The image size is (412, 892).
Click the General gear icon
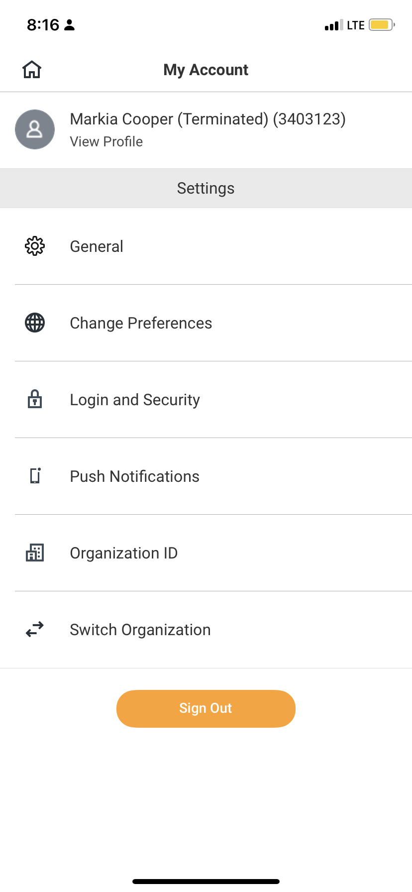point(35,246)
